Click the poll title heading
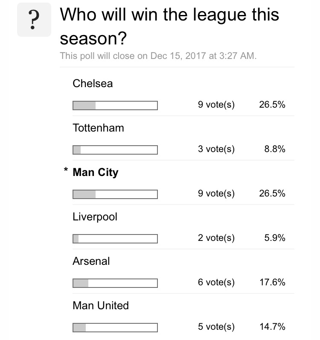Screen dimensions: 320x340 tap(169, 26)
